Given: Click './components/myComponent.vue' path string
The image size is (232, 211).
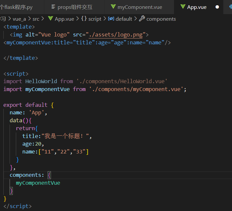Looking at the screenshot, I should [x=136, y=89].
